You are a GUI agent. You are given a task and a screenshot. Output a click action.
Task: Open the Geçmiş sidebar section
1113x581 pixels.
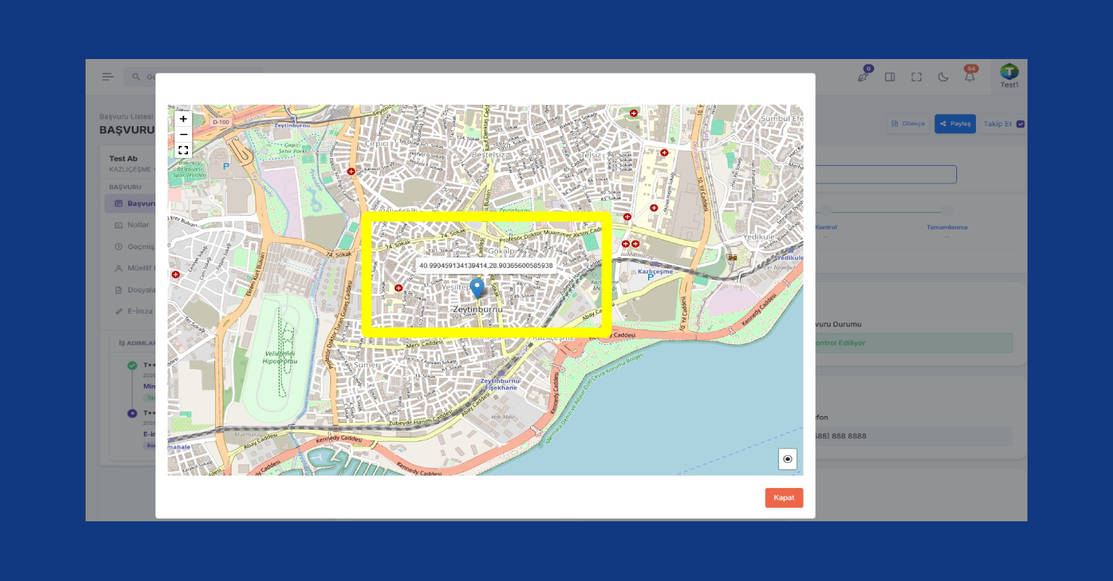tap(134, 246)
